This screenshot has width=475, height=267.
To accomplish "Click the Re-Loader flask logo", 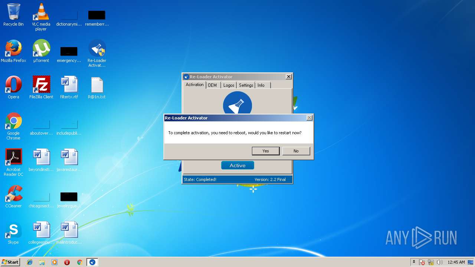I will [x=237, y=102].
